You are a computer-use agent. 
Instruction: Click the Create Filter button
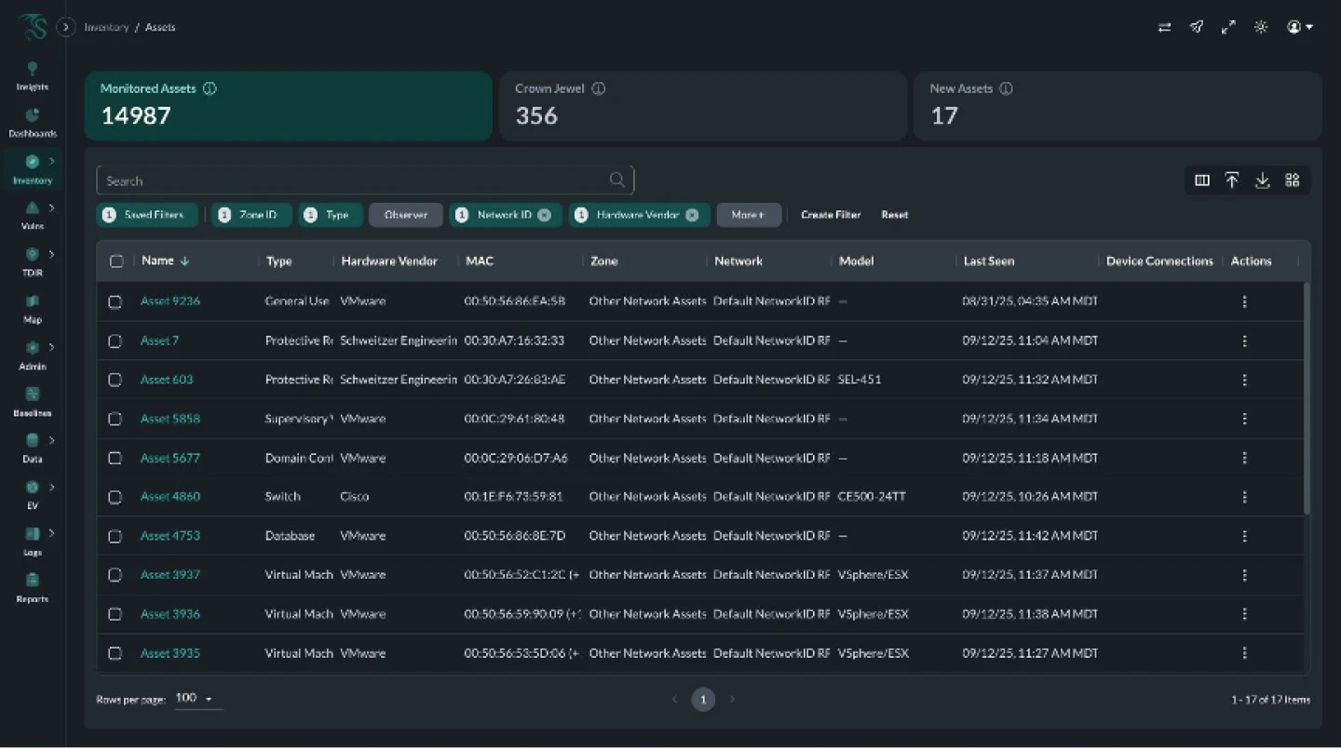tap(830, 215)
